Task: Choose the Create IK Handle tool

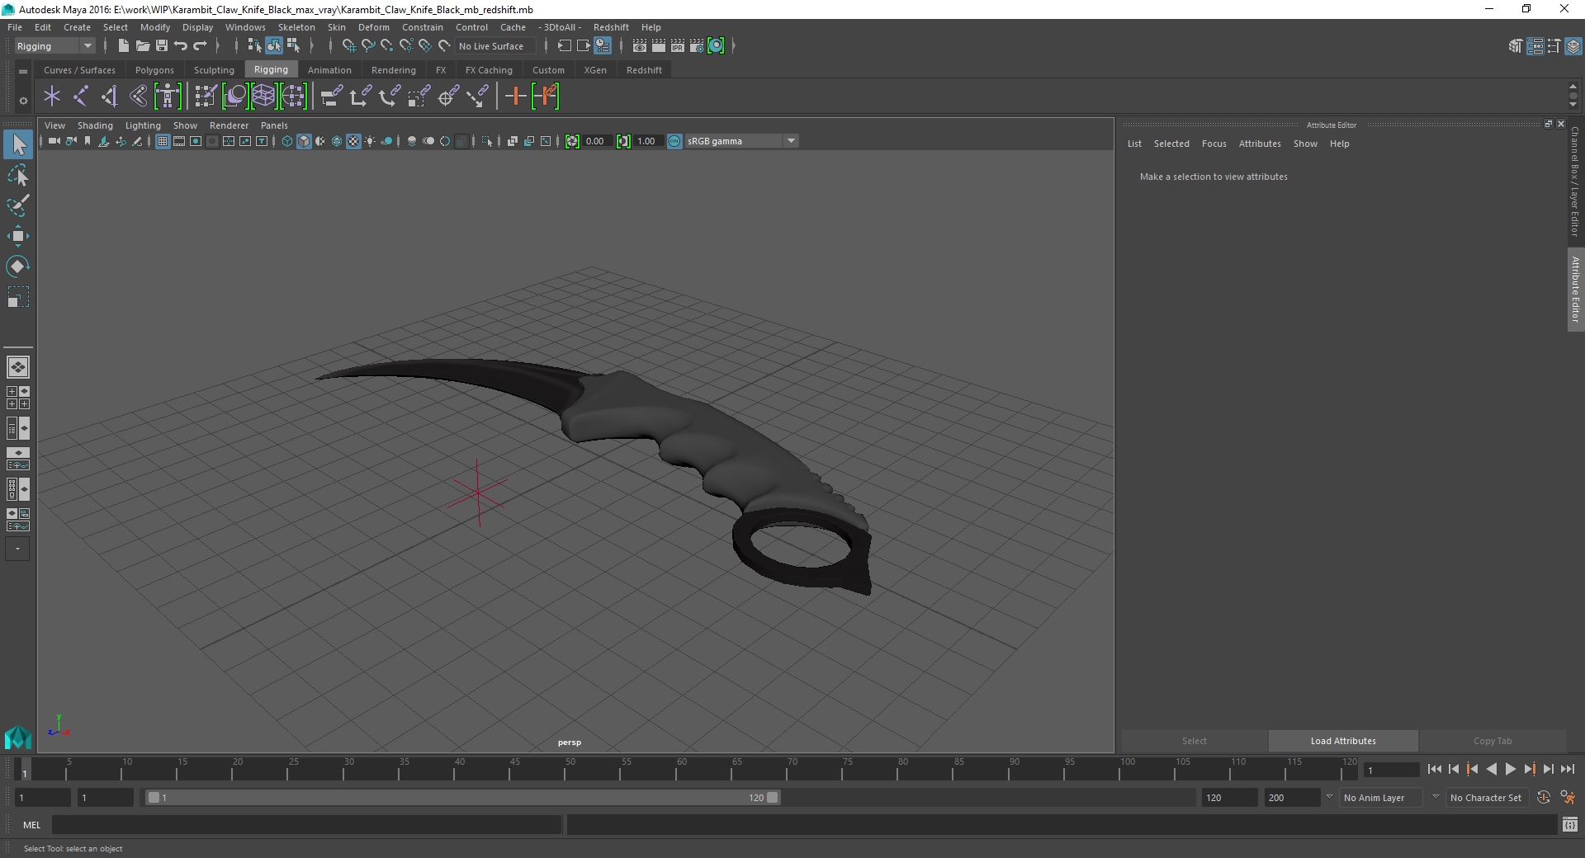Action: point(110,97)
